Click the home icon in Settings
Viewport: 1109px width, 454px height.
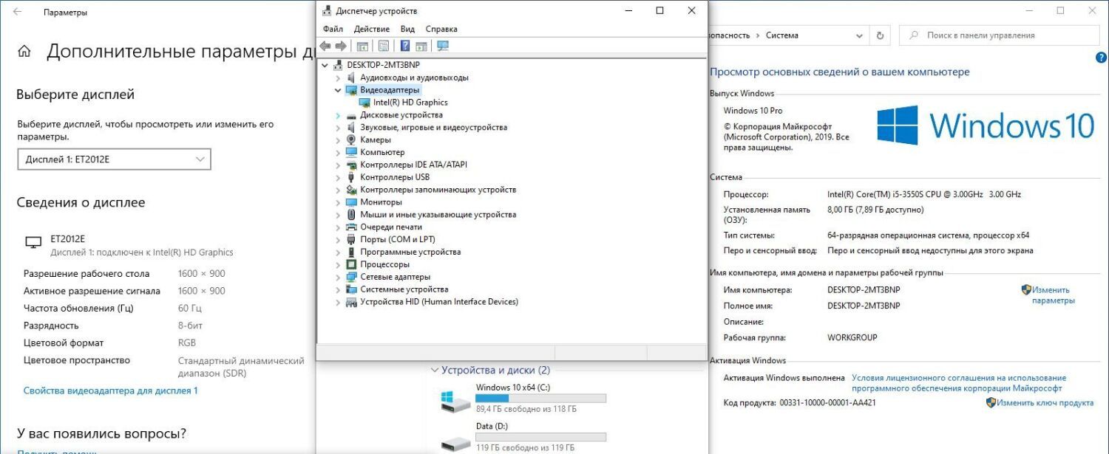[24, 52]
